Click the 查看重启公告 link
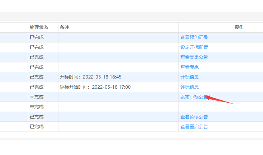Screen dimensions: 263x155 pos(194,127)
